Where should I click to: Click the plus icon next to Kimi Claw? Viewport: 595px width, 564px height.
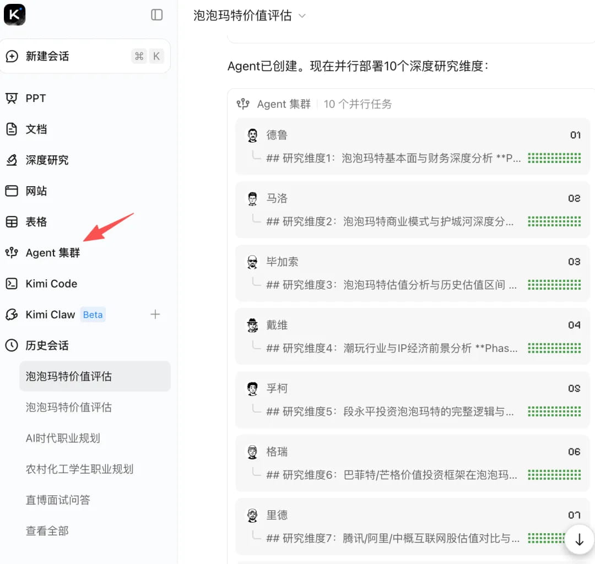(x=155, y=314)
